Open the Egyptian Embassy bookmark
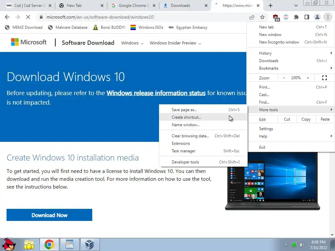Screen dimensions: 335x251 click(x=188, y=27)
